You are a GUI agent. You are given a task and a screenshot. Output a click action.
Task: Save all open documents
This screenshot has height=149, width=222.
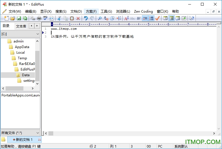(x=25, y=18)
